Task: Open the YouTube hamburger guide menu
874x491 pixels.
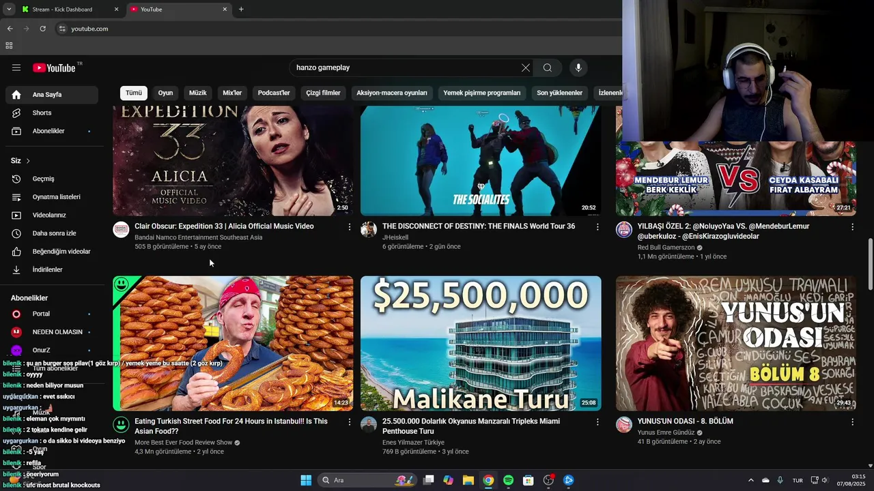Action: (16, 68)
